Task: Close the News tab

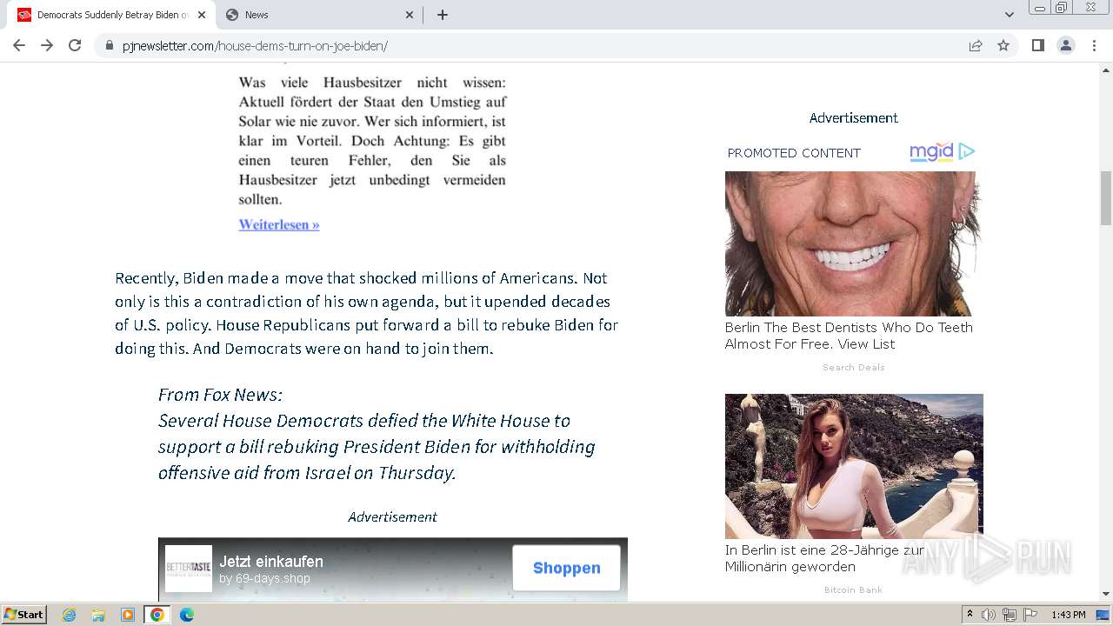Action: click(x=410, y=15)
